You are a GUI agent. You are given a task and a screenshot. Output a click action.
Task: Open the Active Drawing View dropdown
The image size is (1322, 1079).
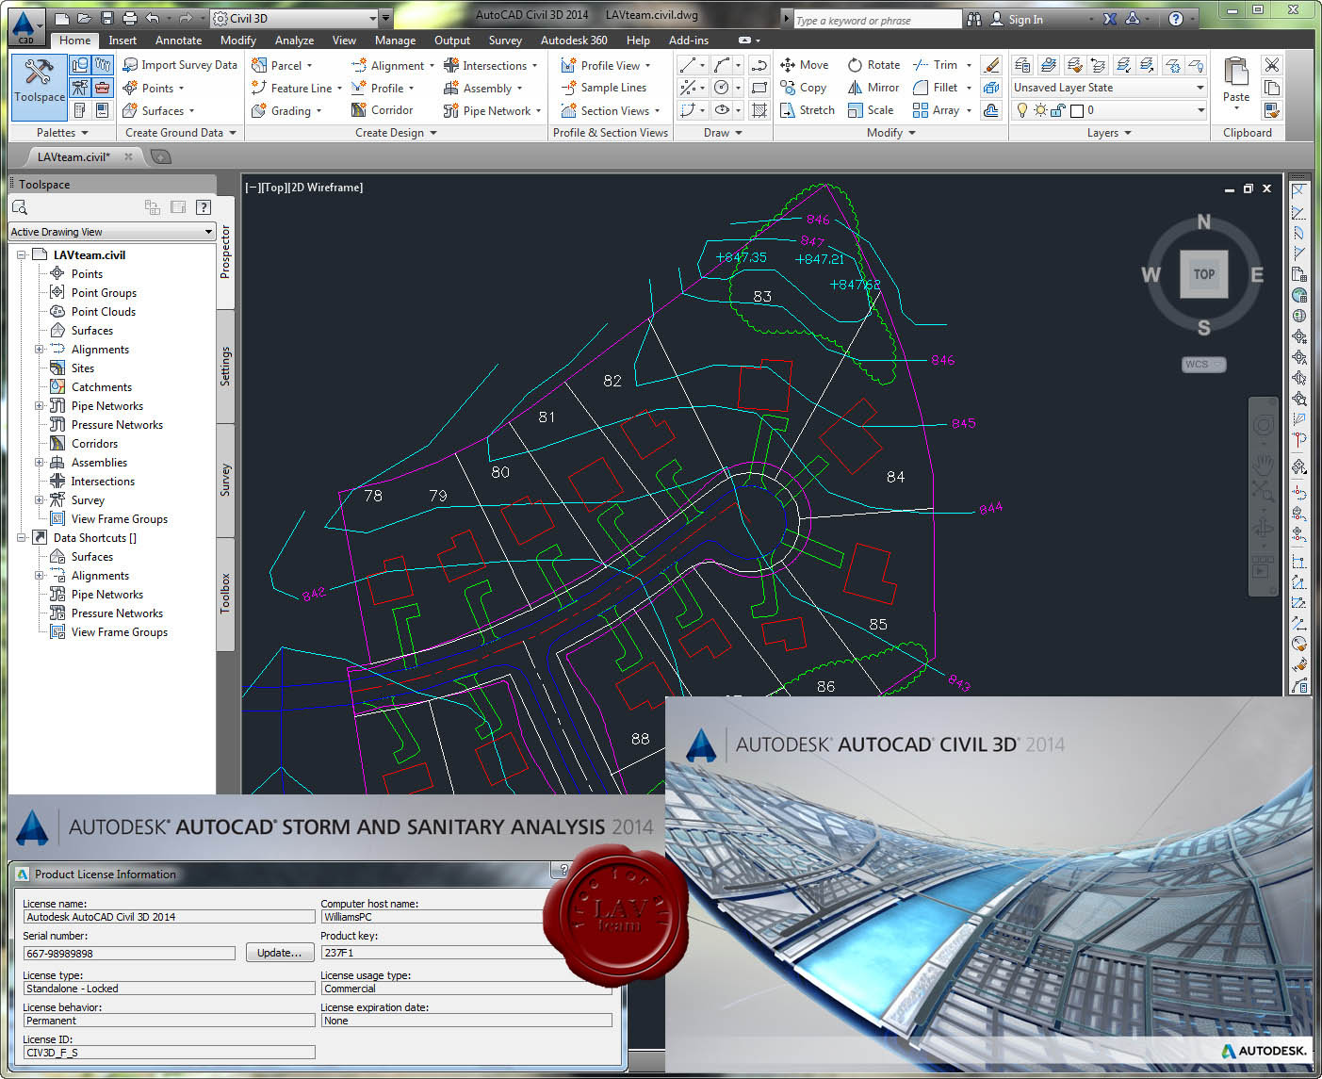pos(112,232)
